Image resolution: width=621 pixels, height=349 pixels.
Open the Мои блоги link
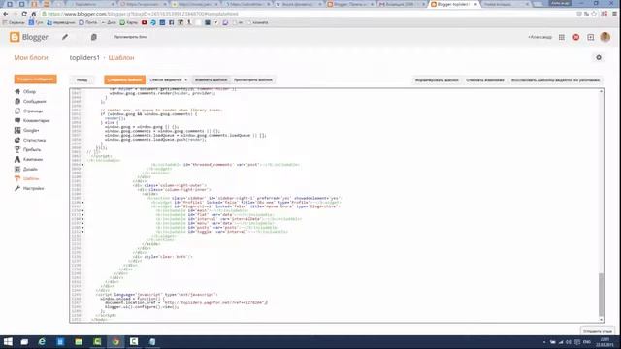coord(31,58)
